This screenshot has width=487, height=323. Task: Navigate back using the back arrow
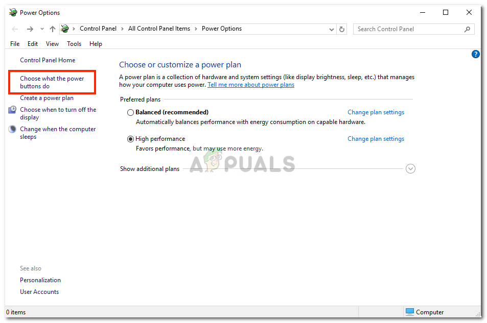[15, 29]
